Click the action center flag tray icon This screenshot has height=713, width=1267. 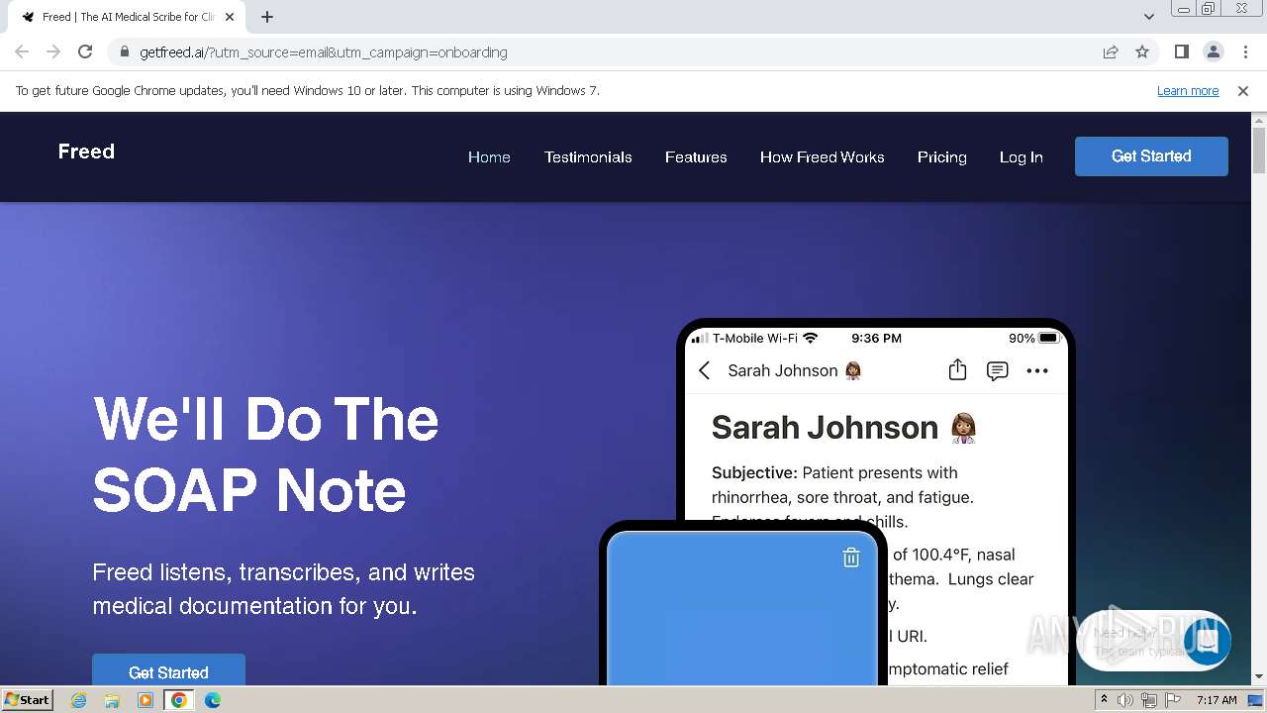coord(1173,700)
